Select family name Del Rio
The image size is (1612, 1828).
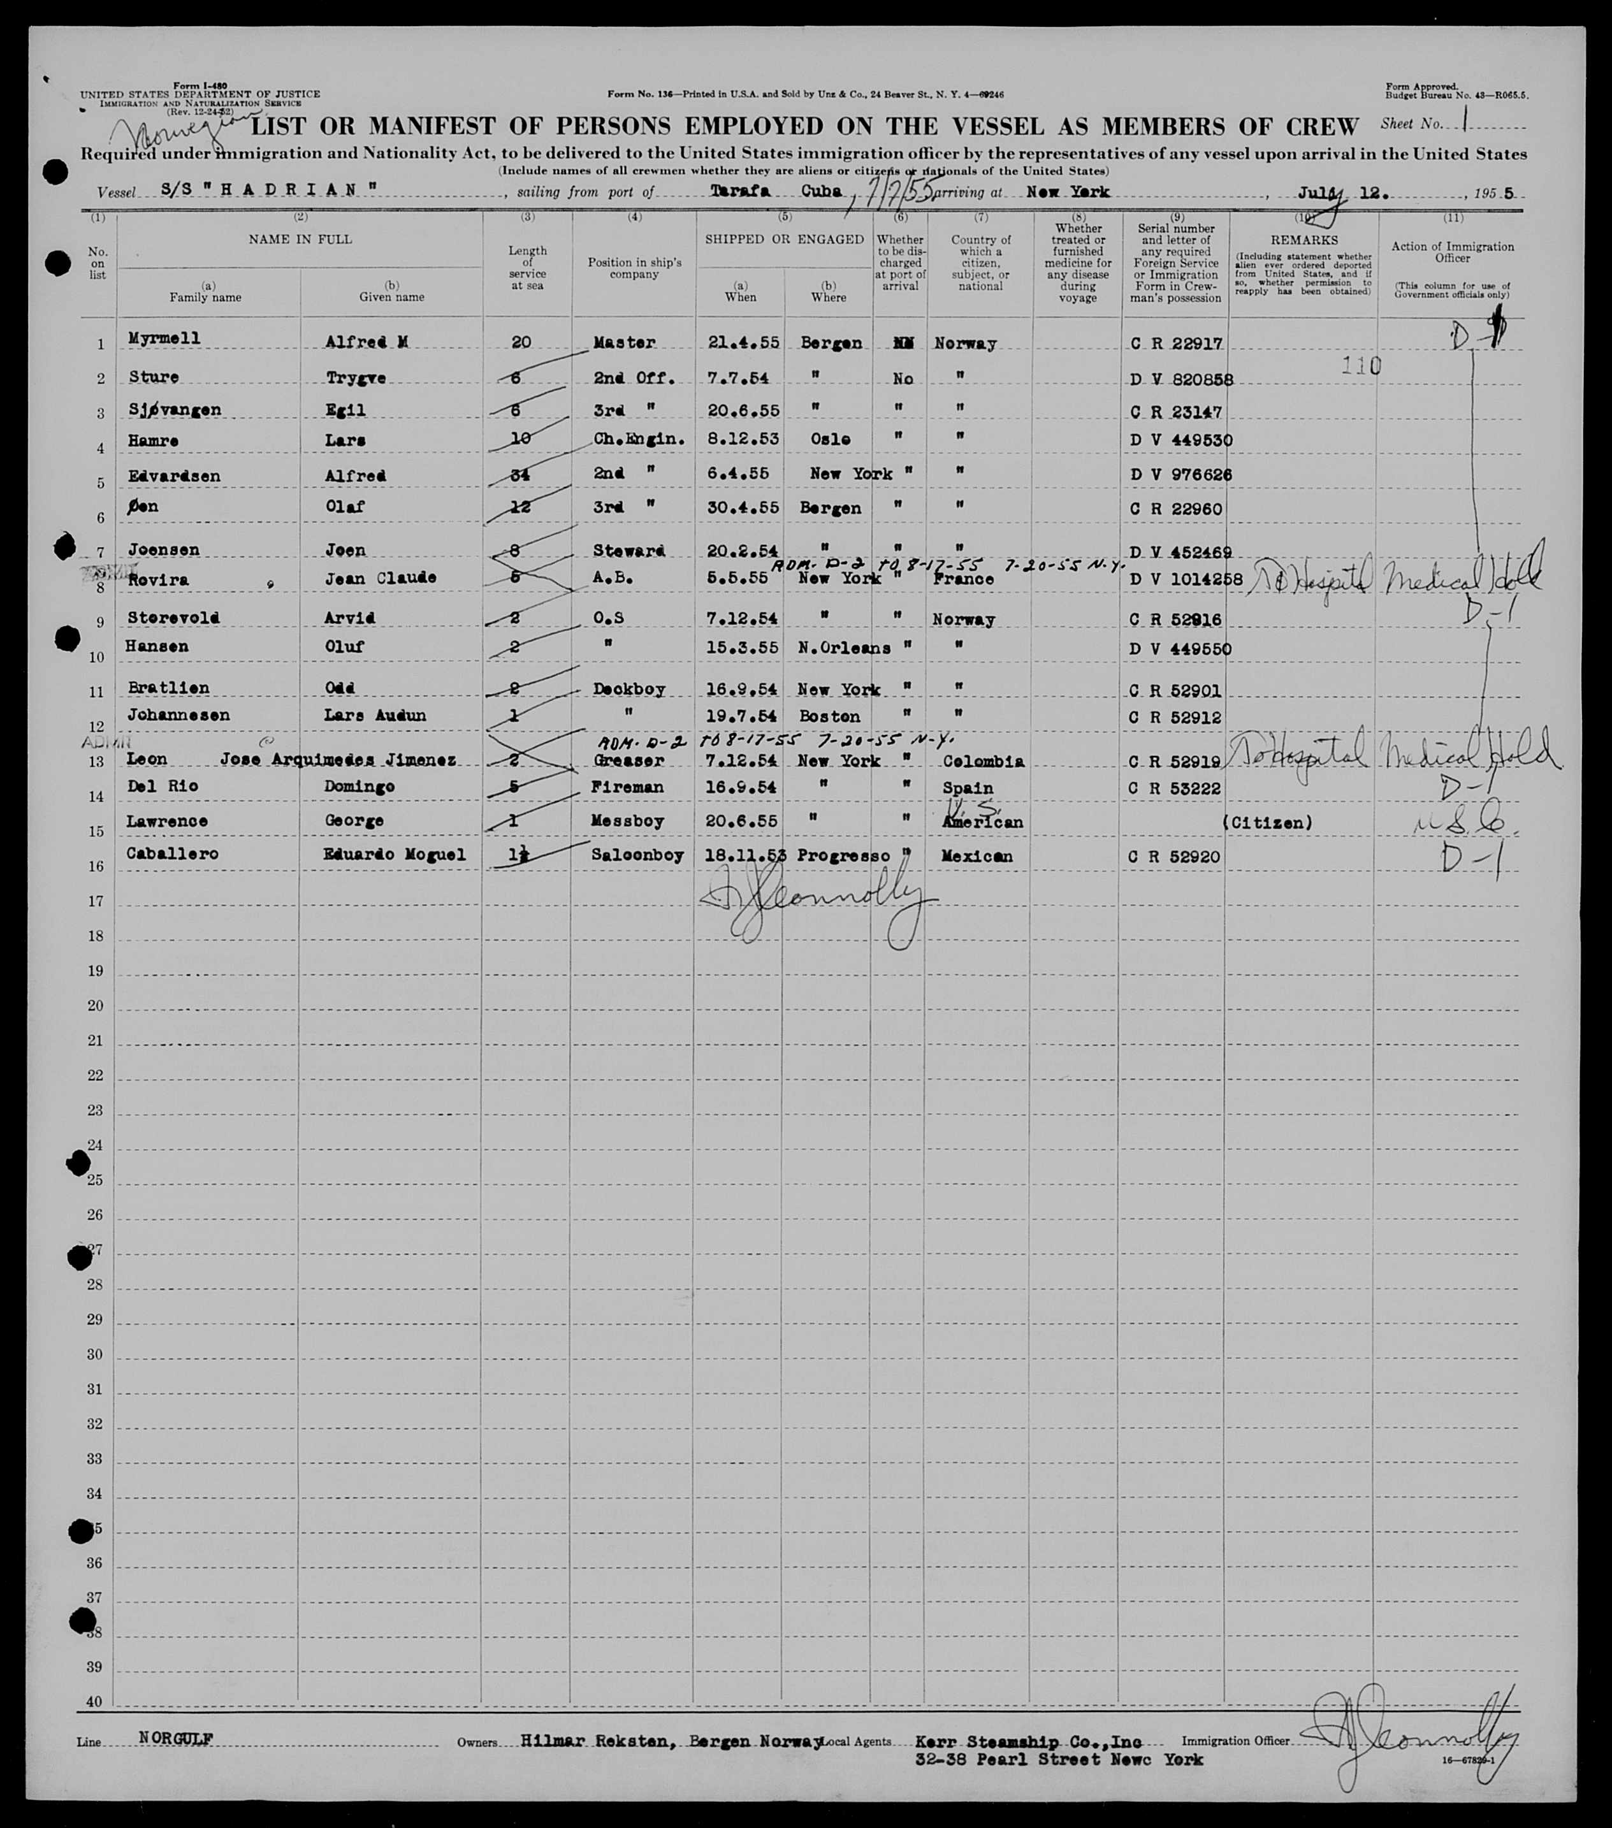(x=162, y=786)
